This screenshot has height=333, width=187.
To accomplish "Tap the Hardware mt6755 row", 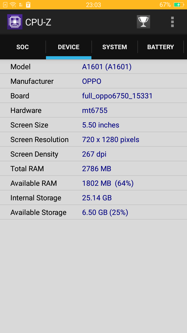I will pos(94,111).
